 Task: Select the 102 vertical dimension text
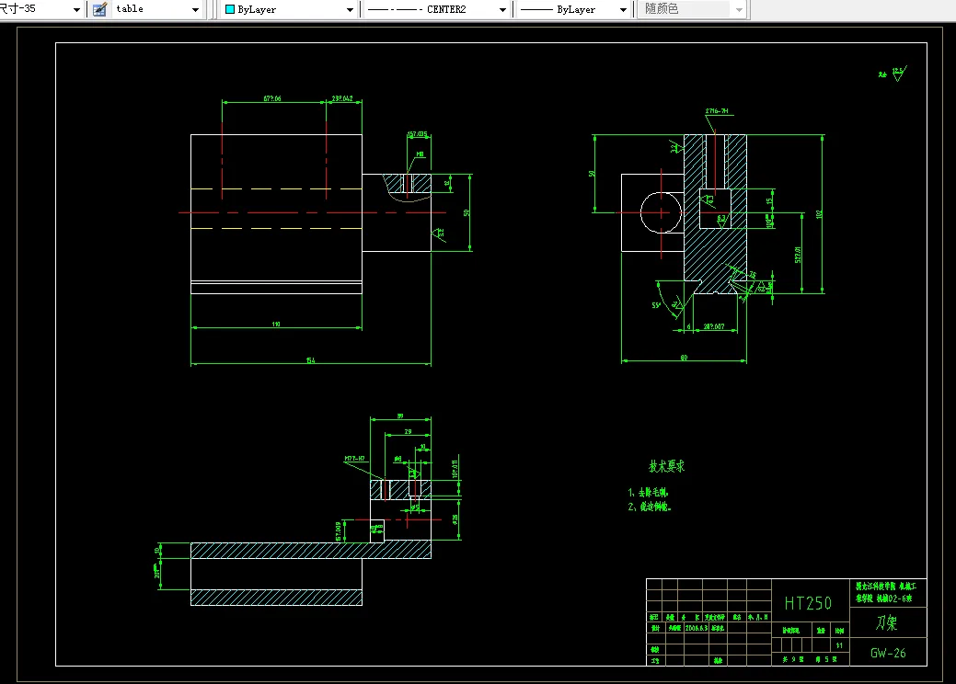820,214
